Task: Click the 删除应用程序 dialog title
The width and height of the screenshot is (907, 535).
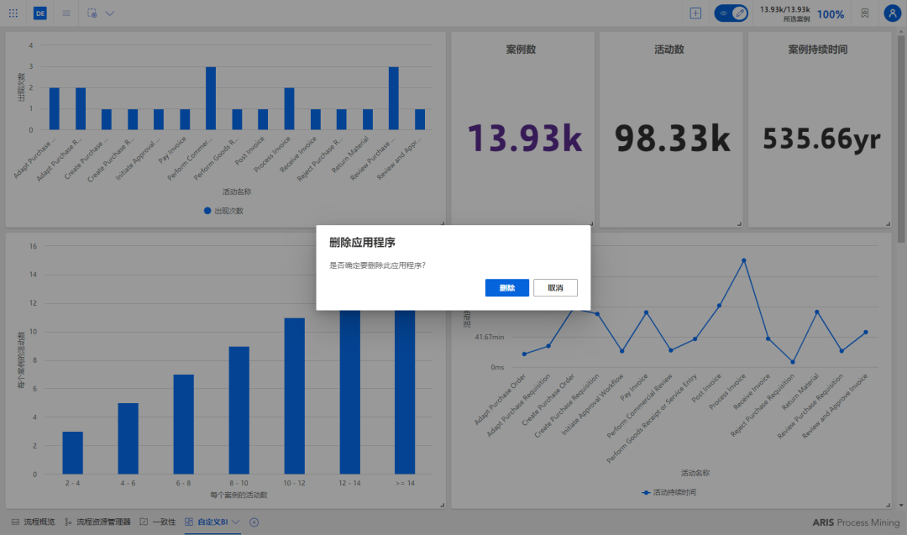Action: pos(362,243)
